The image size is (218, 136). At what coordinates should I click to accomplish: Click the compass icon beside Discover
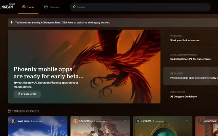[x=46, y=7]
